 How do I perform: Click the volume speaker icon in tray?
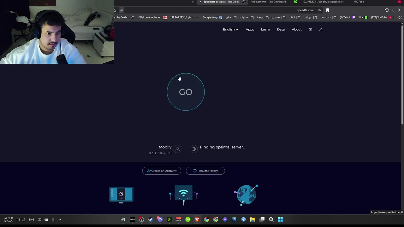pos(18,219)
